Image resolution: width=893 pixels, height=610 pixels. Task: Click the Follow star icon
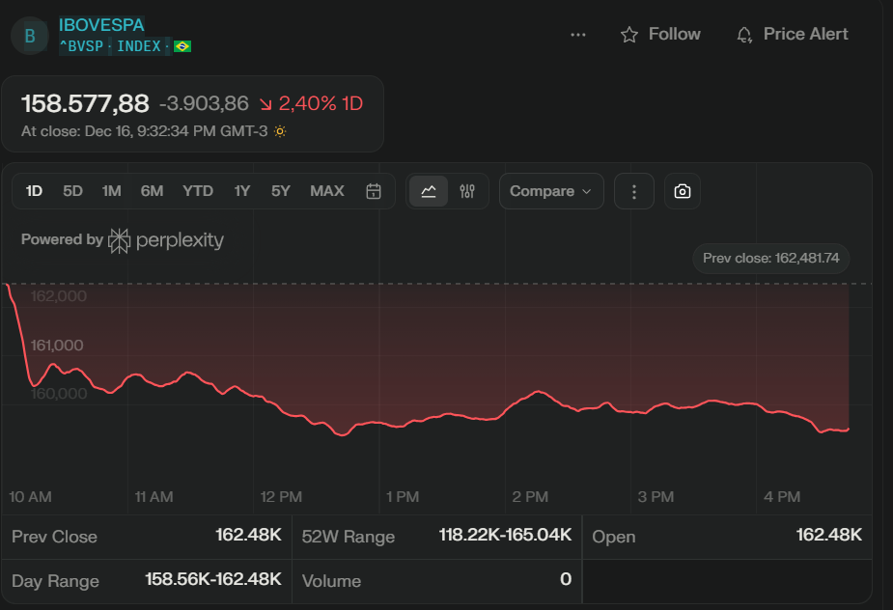click(629, 35)
